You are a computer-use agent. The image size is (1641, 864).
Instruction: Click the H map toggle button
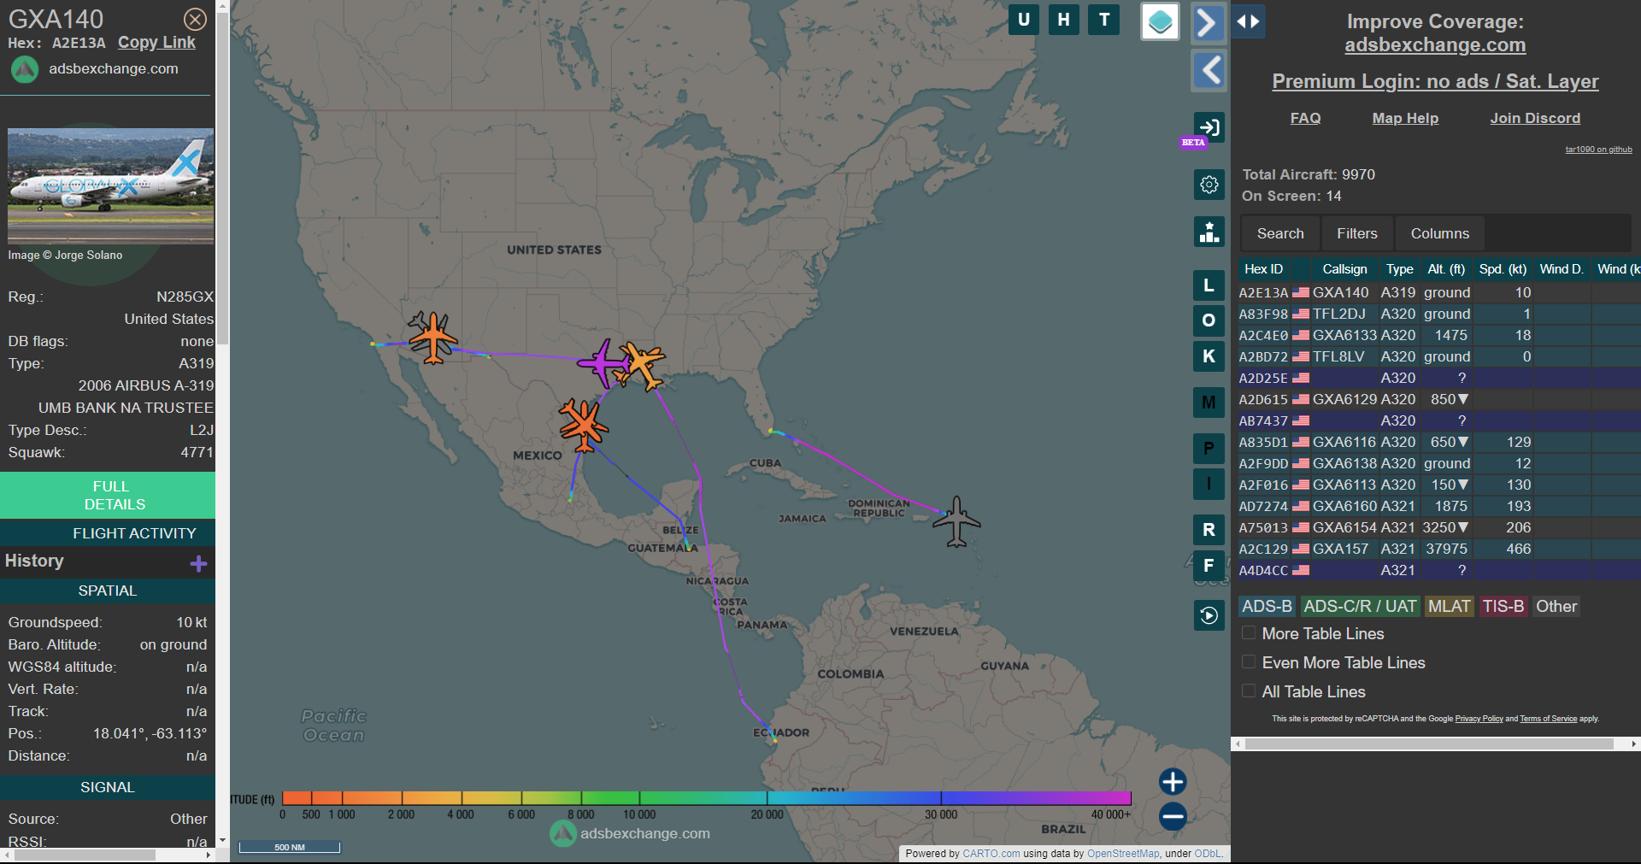click(1063, 20)
